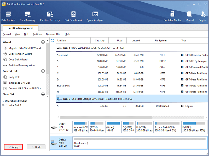The image size is (209, 156).
Task: Start Copy Disk Wizard
Action: (18, 59)
